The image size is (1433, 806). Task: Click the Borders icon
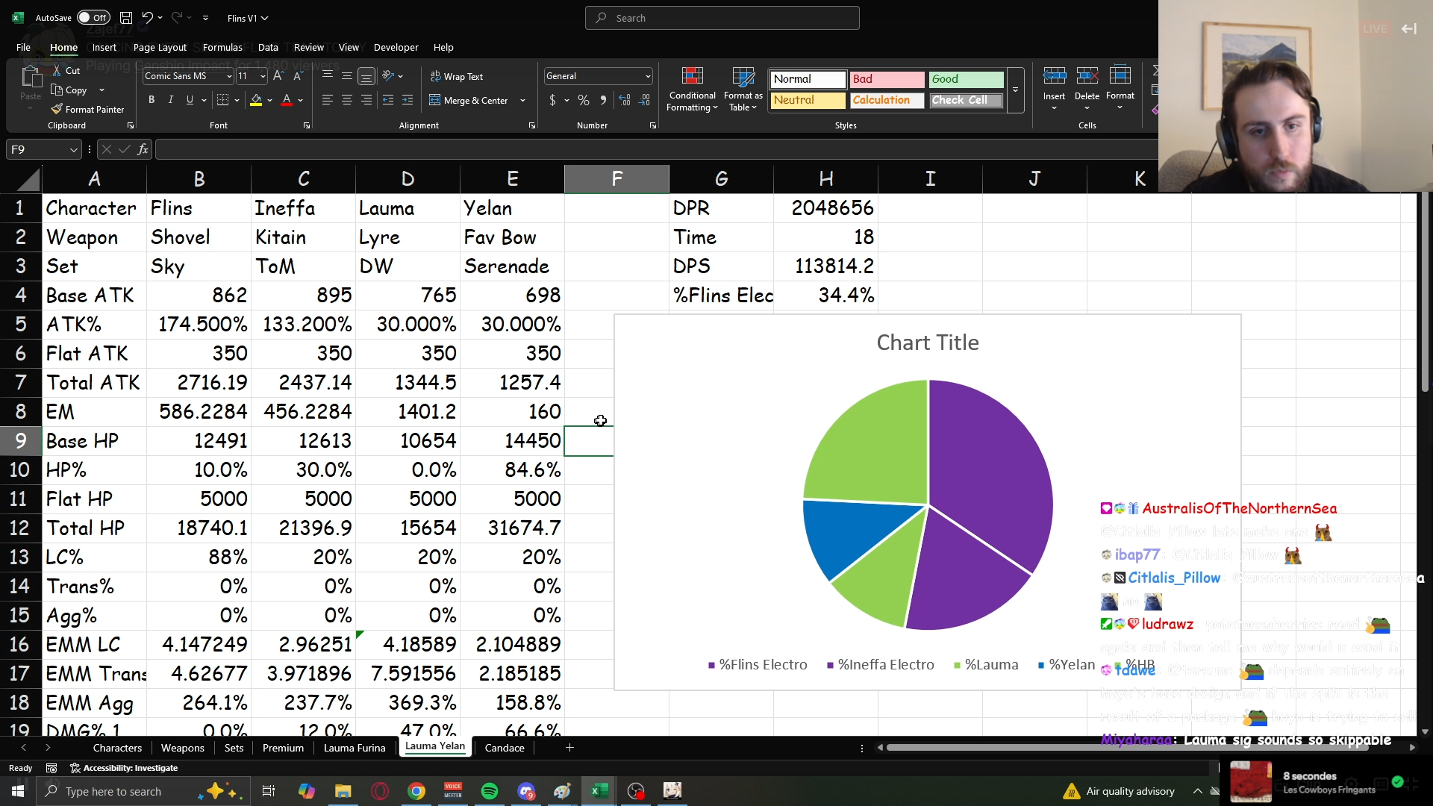click(222, 100)
